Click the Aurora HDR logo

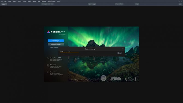[56, 32]
